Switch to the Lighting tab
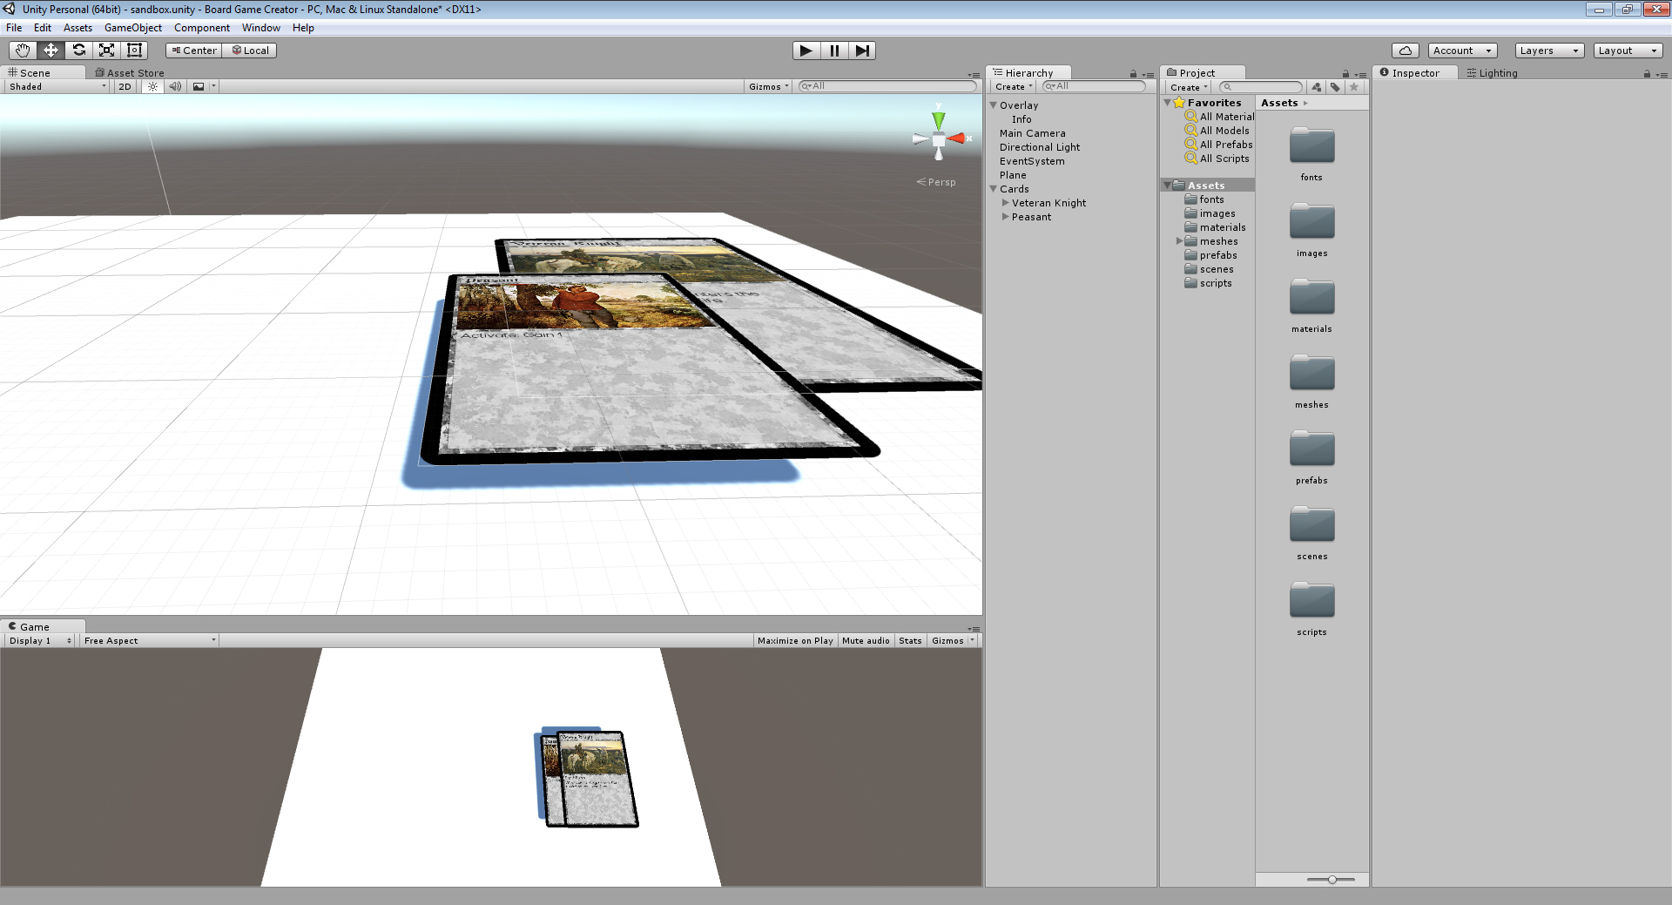This screenshot has width=1672, height=905. (x=1492, y=73)
